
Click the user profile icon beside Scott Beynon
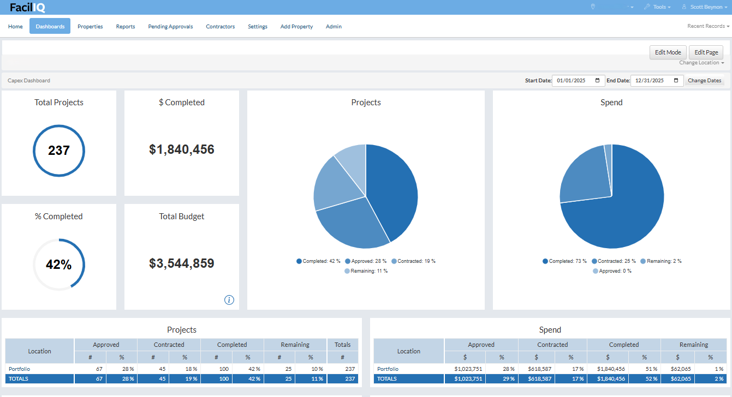click(684, 7)
